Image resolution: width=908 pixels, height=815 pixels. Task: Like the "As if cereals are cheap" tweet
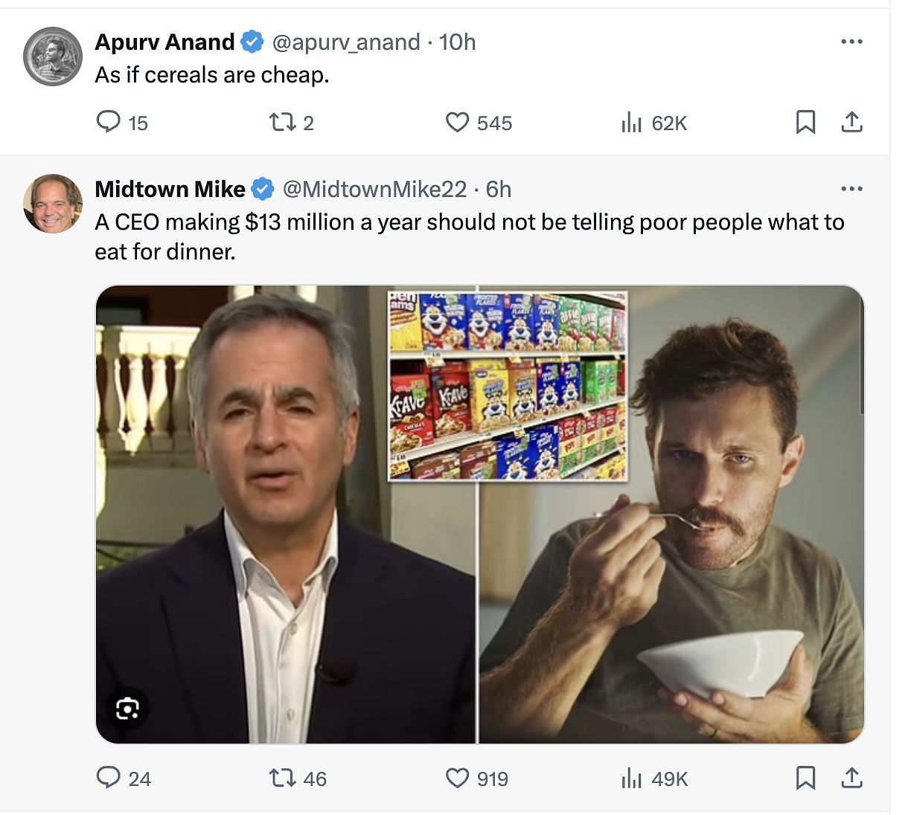(x=457, y=122)
